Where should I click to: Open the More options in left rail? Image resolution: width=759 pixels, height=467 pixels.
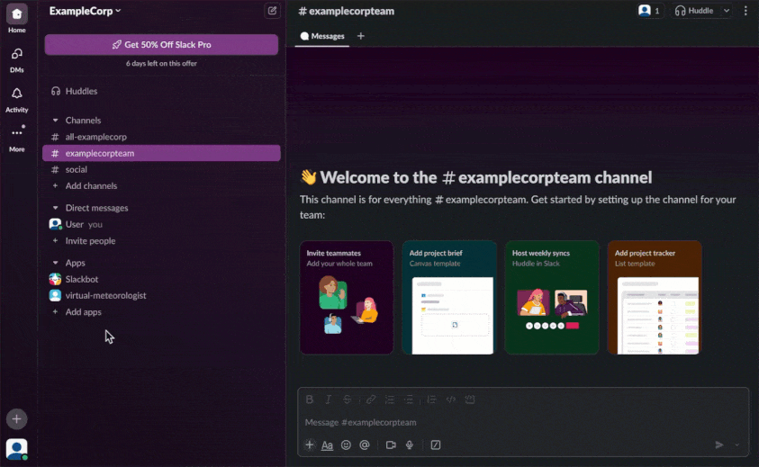point(16,139)
